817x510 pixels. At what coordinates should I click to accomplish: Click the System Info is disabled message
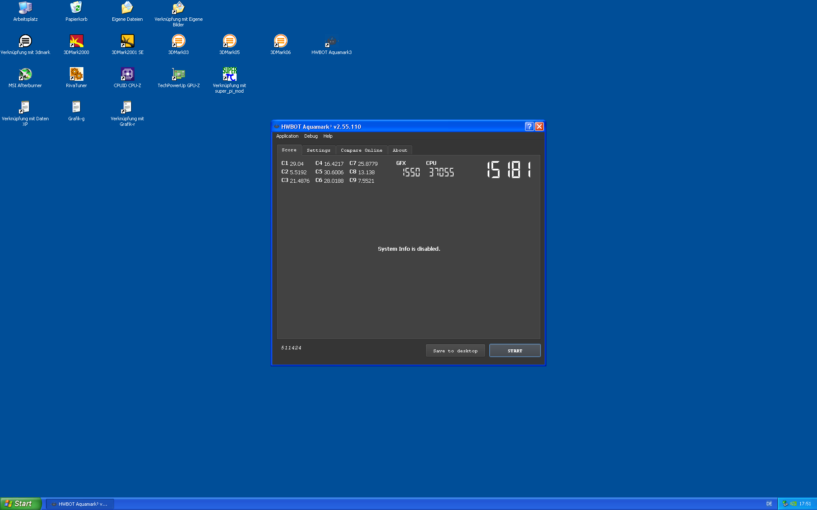point(409,249)
